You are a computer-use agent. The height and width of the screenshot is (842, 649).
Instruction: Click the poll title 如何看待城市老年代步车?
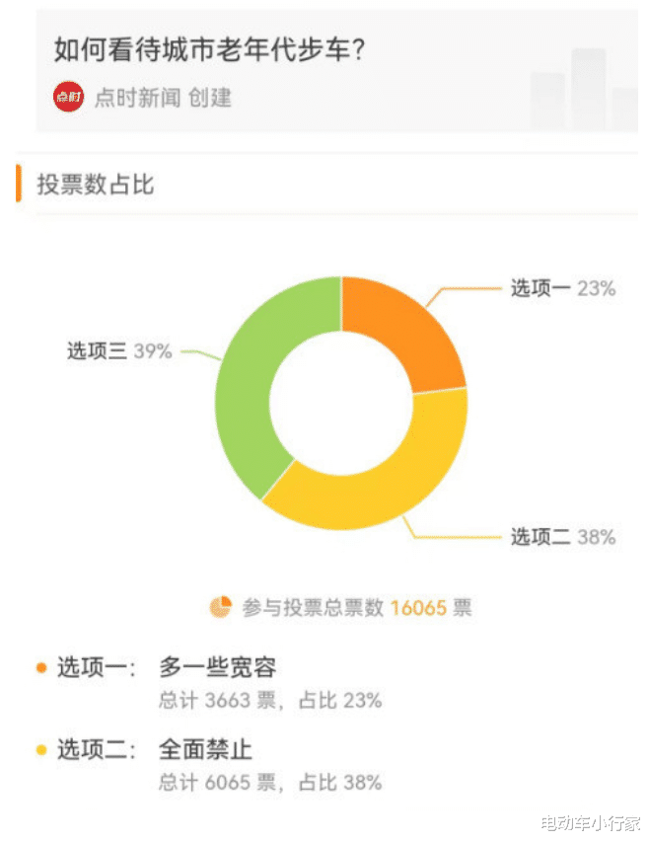click(x=210, y=50)
